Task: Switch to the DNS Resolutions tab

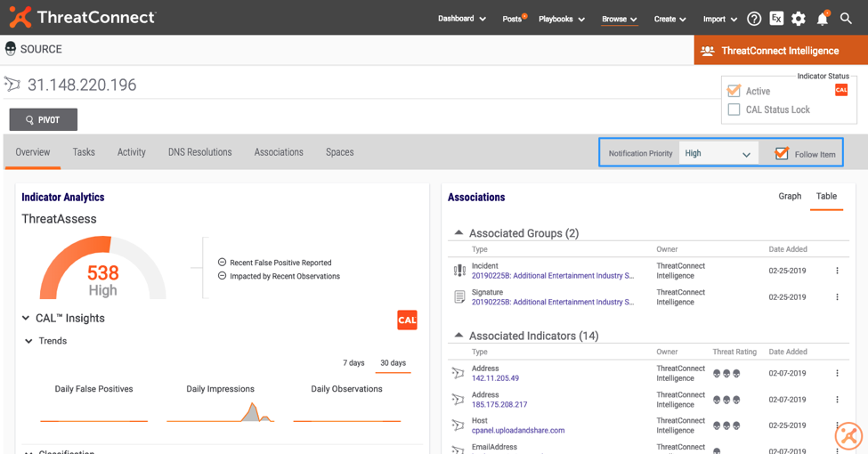Action: (199, 152)
